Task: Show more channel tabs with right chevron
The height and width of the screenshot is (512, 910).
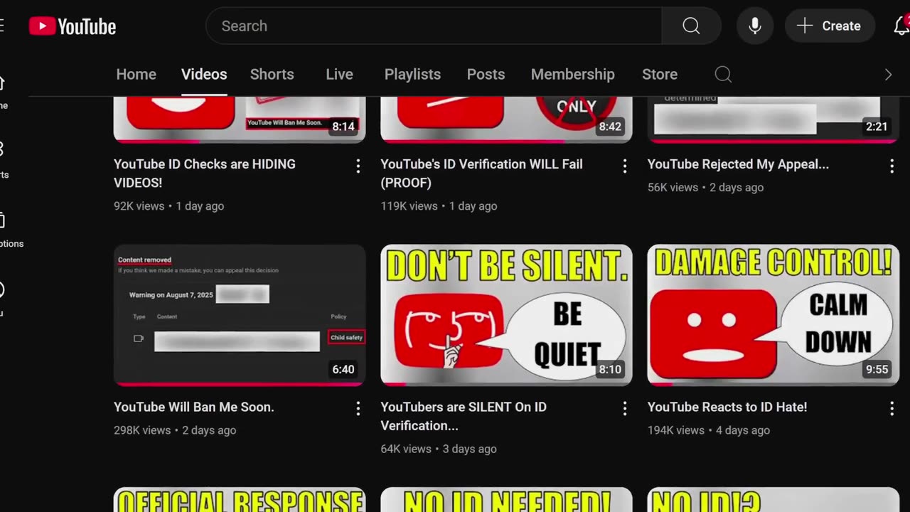Action: pyautogui.click(x=888, y=75)
